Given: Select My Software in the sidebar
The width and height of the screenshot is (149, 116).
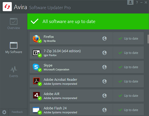Looking at the screenshot, I should tap(14, 48).
